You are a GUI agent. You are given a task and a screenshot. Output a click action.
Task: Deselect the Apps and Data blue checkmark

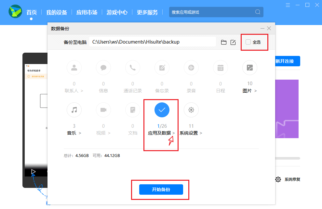click(162, 110)
